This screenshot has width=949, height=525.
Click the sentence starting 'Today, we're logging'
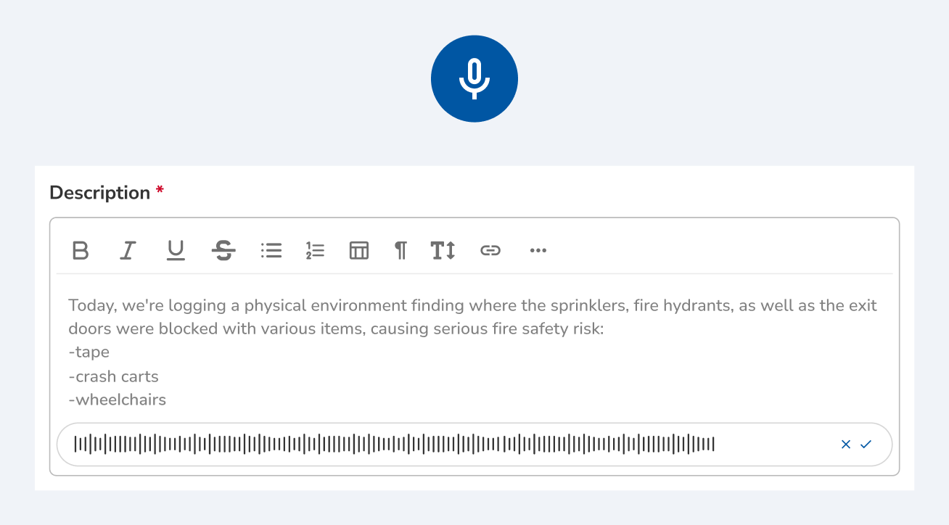pos(473,317)
